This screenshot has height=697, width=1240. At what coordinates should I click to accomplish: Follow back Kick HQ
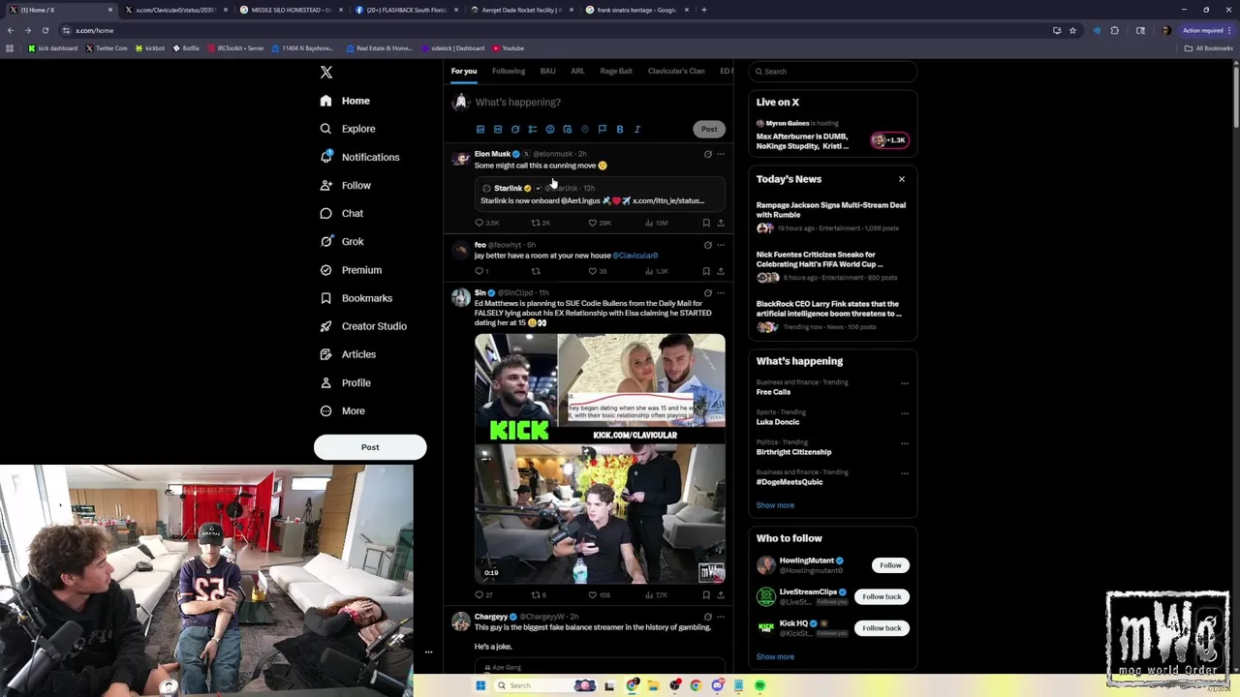(882, 628)
